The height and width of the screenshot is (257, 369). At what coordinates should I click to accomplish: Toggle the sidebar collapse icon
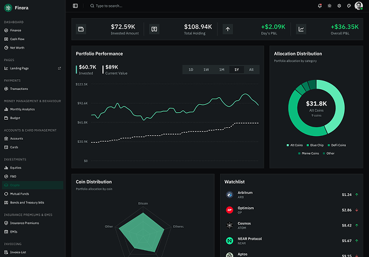(x=75, y=6)
